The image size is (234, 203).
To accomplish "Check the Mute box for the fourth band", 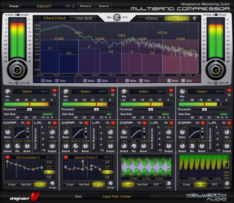I will (x=169, y=80).
